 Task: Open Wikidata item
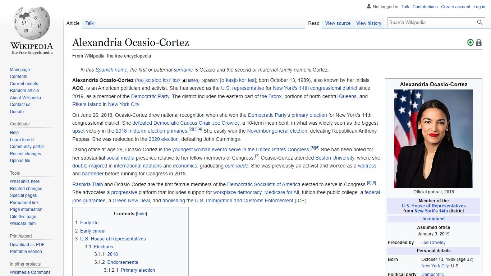tap(23, 224)
